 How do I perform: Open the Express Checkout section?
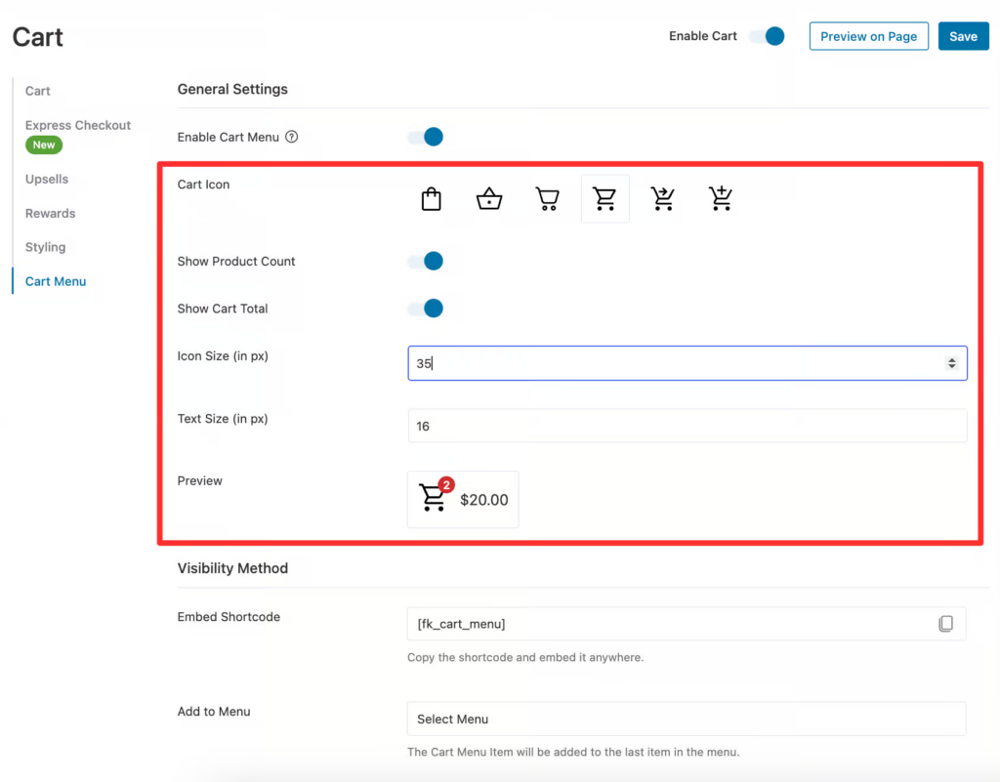pyautogui.click(x=77, y=125)
